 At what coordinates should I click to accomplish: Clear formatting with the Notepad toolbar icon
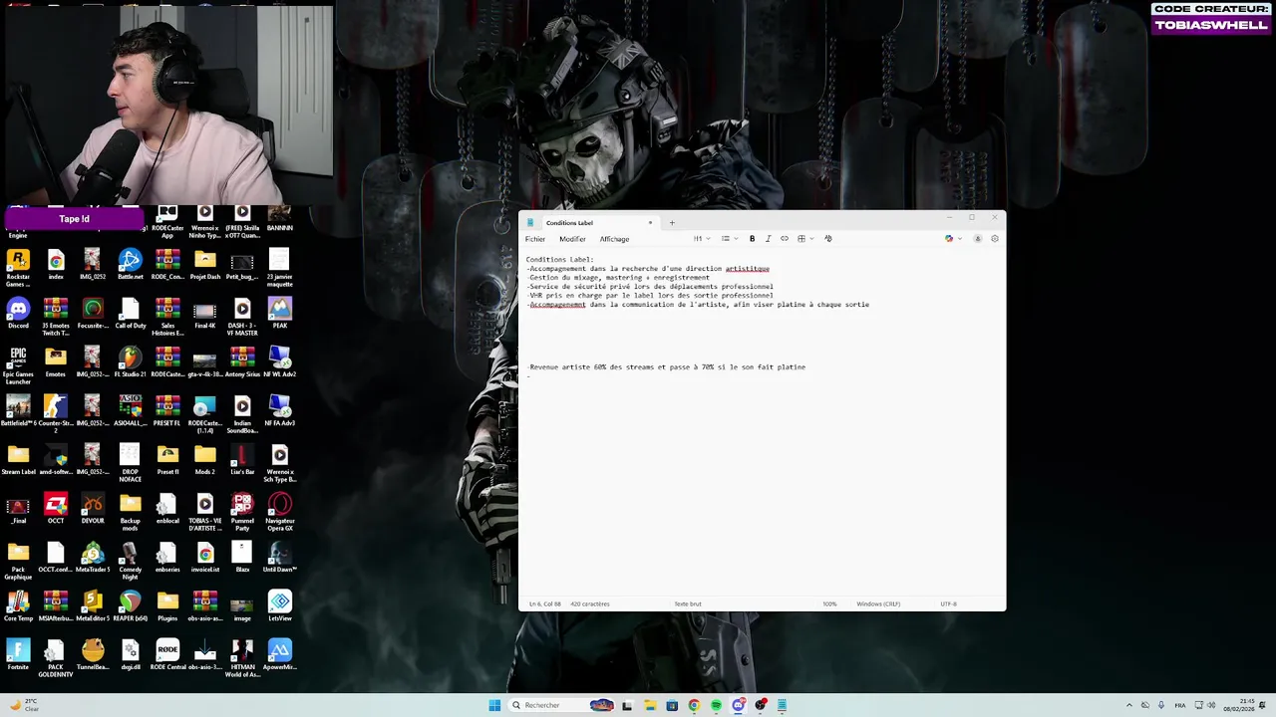828,239
